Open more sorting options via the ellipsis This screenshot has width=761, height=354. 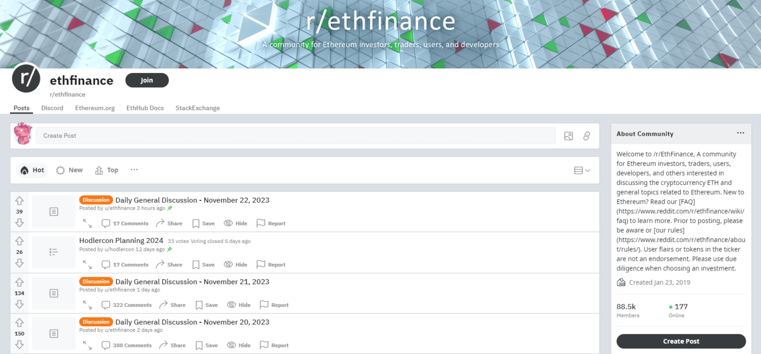pos(134,170)
